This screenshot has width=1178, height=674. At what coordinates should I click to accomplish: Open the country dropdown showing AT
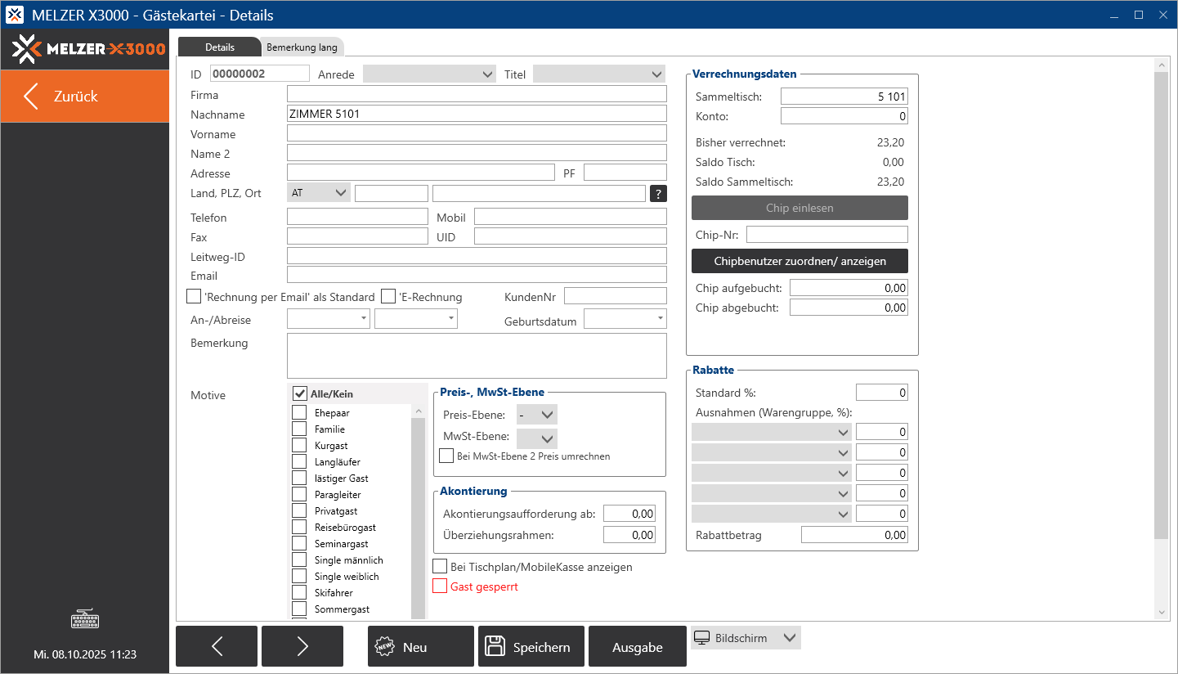(319, 193)
